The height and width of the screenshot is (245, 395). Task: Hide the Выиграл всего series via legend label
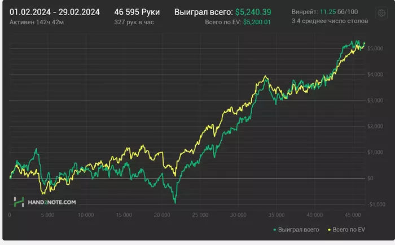(x=299, y=230)
